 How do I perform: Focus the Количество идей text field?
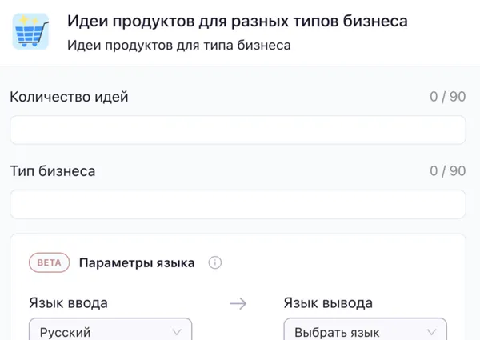point(238,130)
